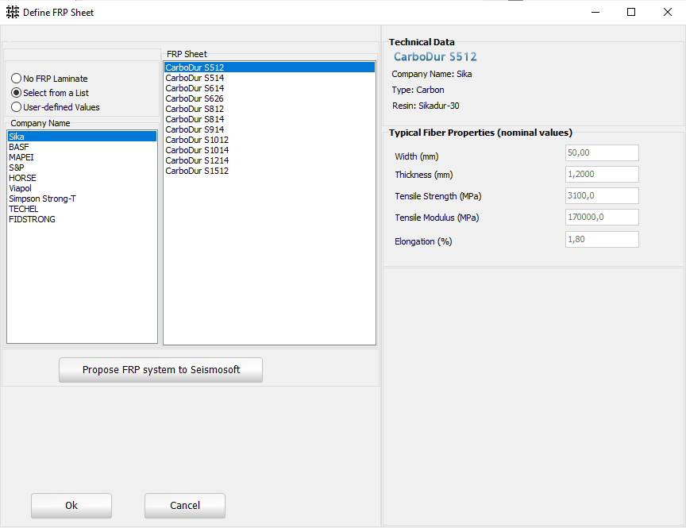Viewport: 686px width, 528px height.
Task: Click the Elongation (%) field
Action: coord(602,239)
